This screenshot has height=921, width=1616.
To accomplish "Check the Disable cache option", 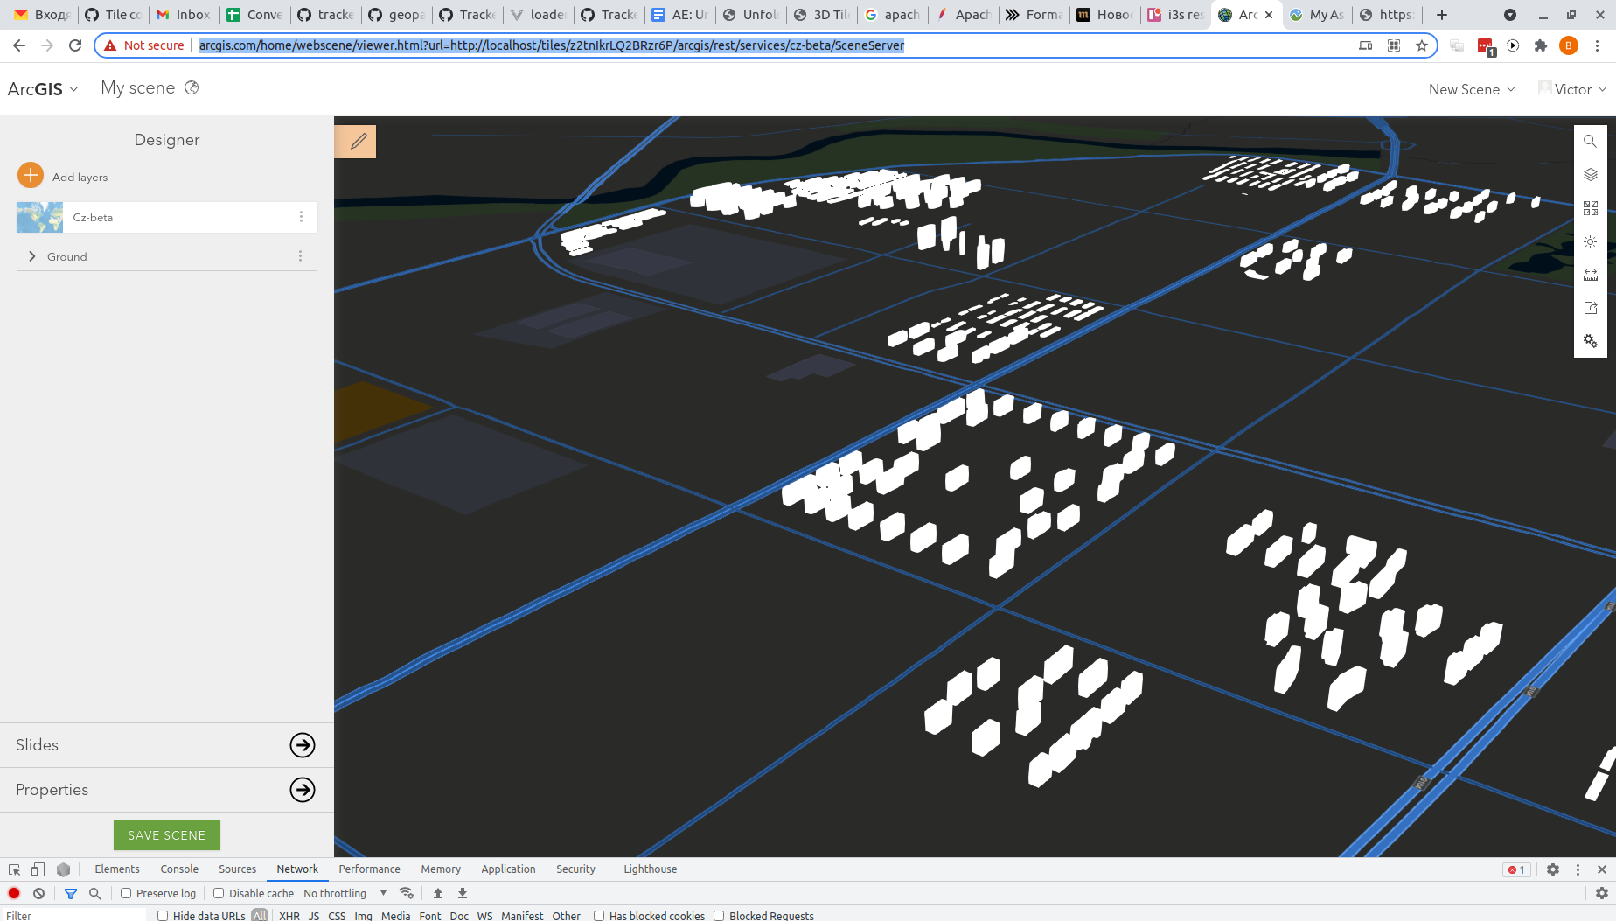I will 218,893.
